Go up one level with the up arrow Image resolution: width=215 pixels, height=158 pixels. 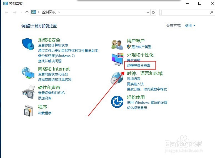click(27, 12)
